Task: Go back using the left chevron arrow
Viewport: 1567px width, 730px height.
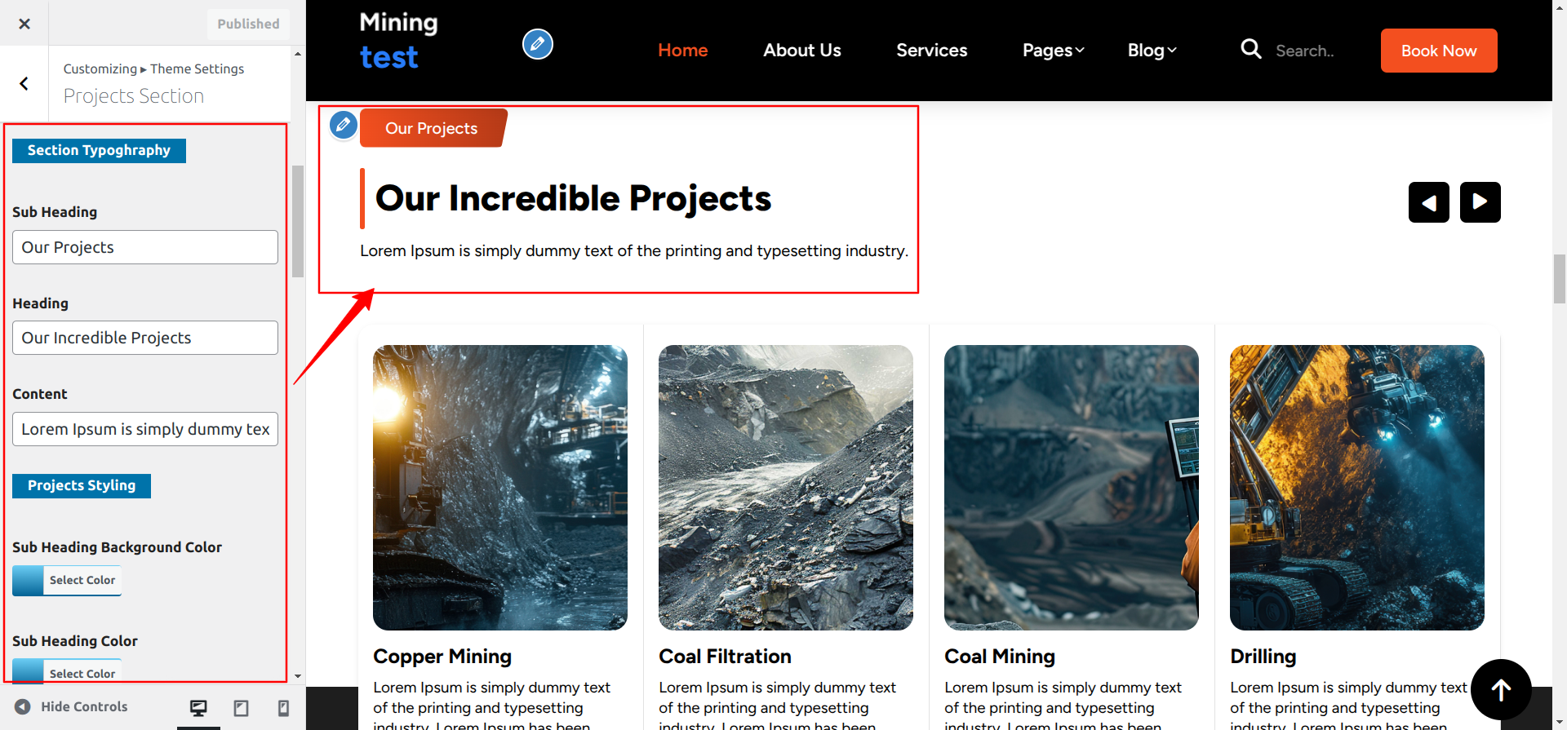Action: point(24,83)
